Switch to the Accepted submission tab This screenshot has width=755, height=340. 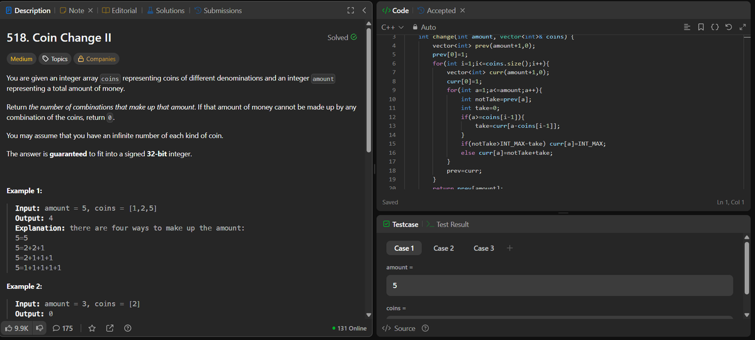point(436,11)
